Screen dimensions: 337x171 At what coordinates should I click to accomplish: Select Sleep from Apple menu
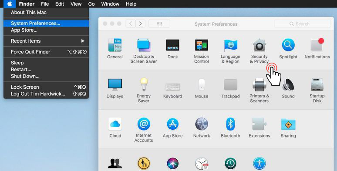pyautogui.click(x=46, y=63)
